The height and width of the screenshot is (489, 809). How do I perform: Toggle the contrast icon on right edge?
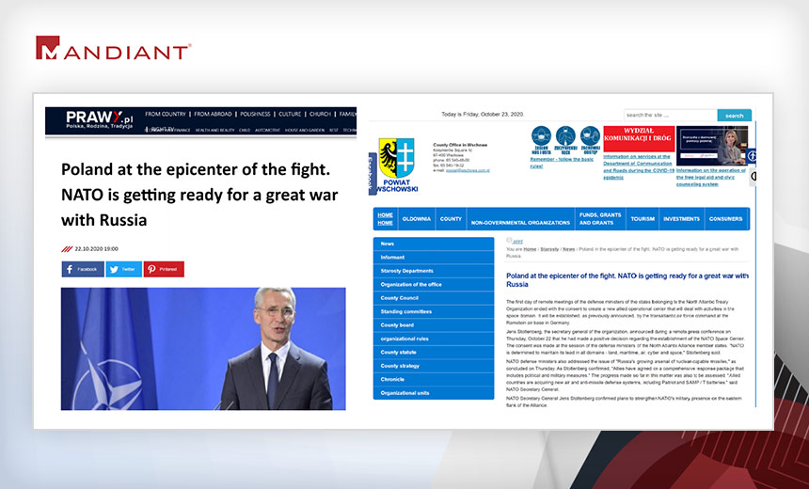[x=753, y=177]
